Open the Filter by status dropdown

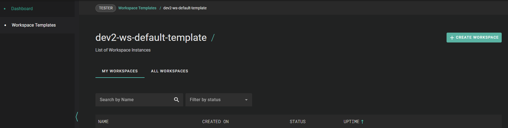click(219, 100)
